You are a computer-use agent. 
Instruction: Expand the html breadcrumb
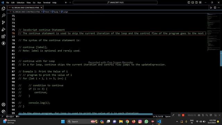(46, 12)
